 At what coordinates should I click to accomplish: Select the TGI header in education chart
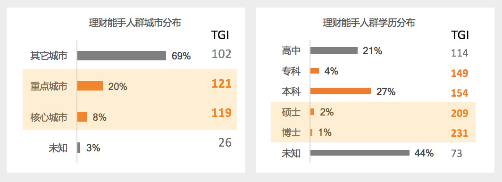click(x=460, y=35)
